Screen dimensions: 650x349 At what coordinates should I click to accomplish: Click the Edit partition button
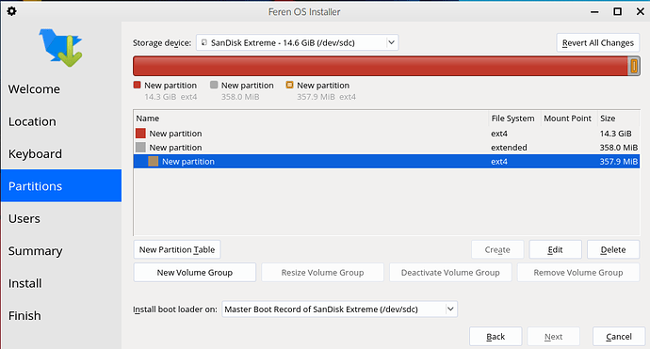(x=555, y=249)
